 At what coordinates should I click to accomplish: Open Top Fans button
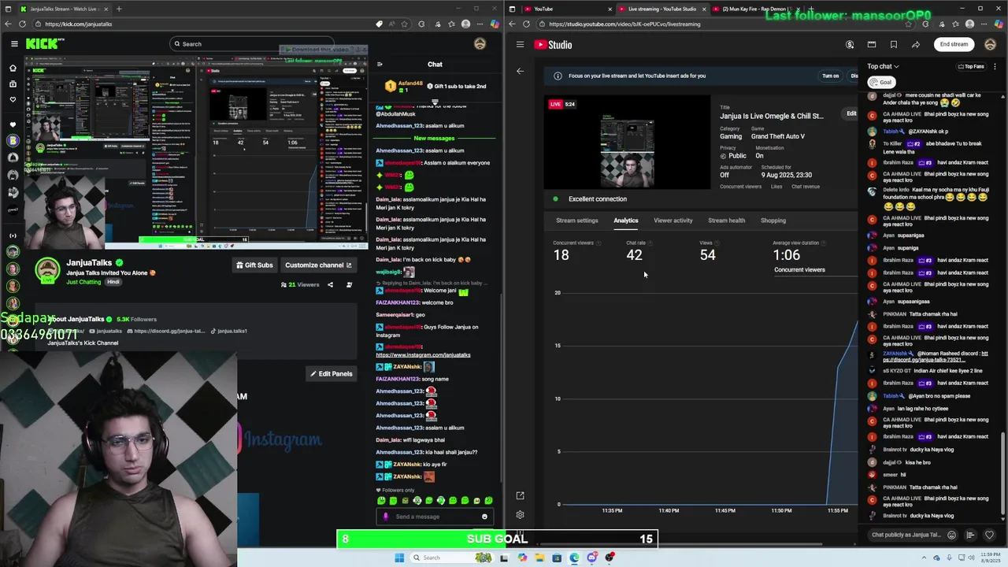tap(971, 66)
